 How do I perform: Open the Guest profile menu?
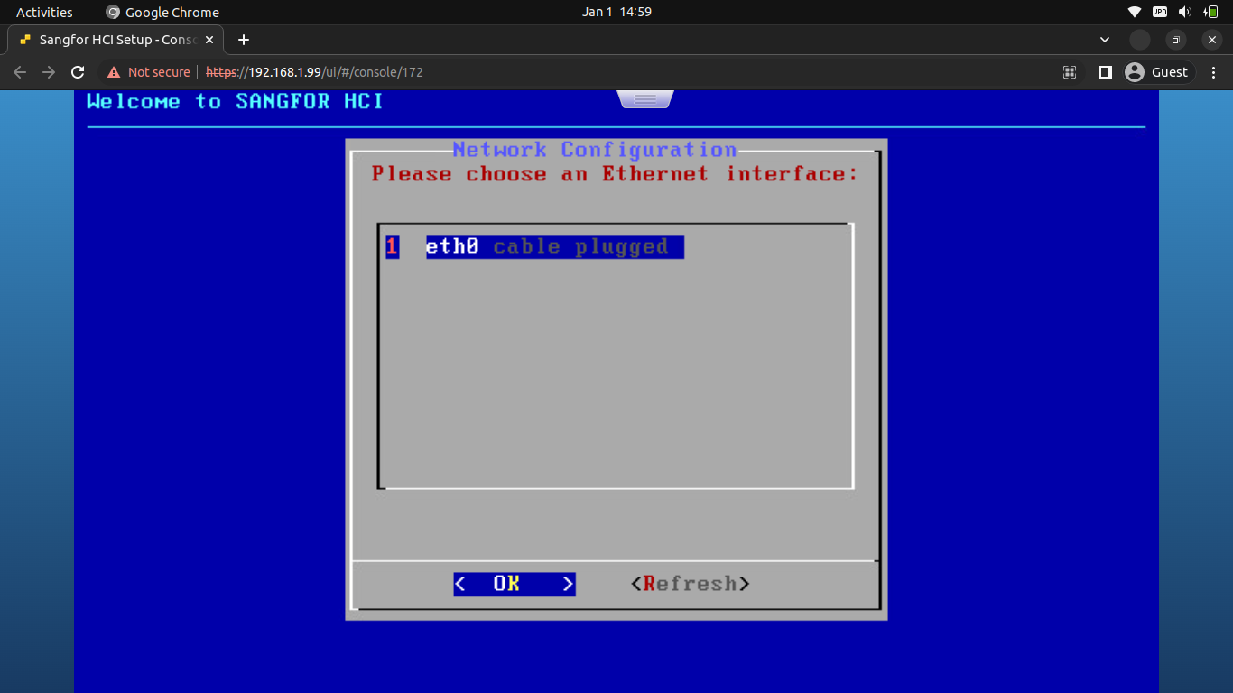tap(1159, 72)
